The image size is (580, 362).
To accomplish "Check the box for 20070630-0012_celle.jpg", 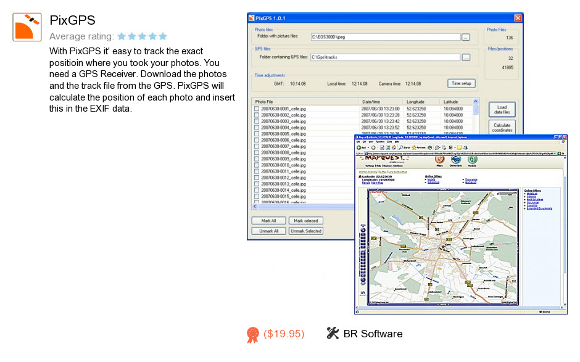I will [257, 178].
